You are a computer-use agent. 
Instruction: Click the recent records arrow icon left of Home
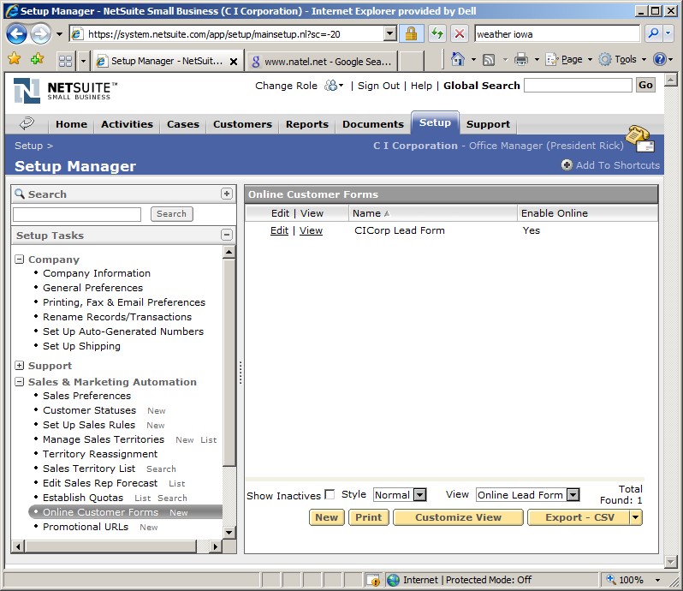point(27,124)
